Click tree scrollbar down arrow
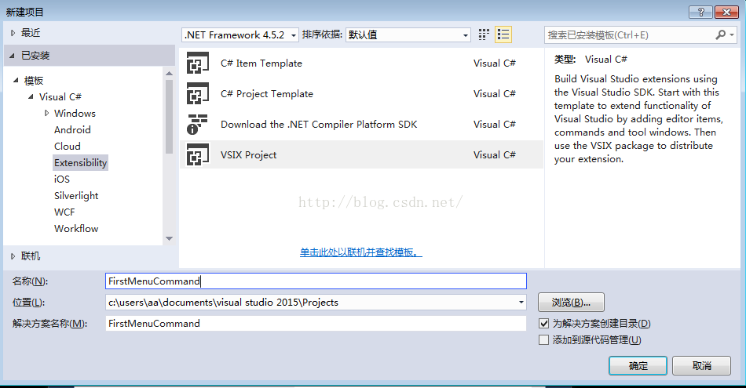Image resolution: width=746 pixels, height=388 pixels. tap(170, 238)
